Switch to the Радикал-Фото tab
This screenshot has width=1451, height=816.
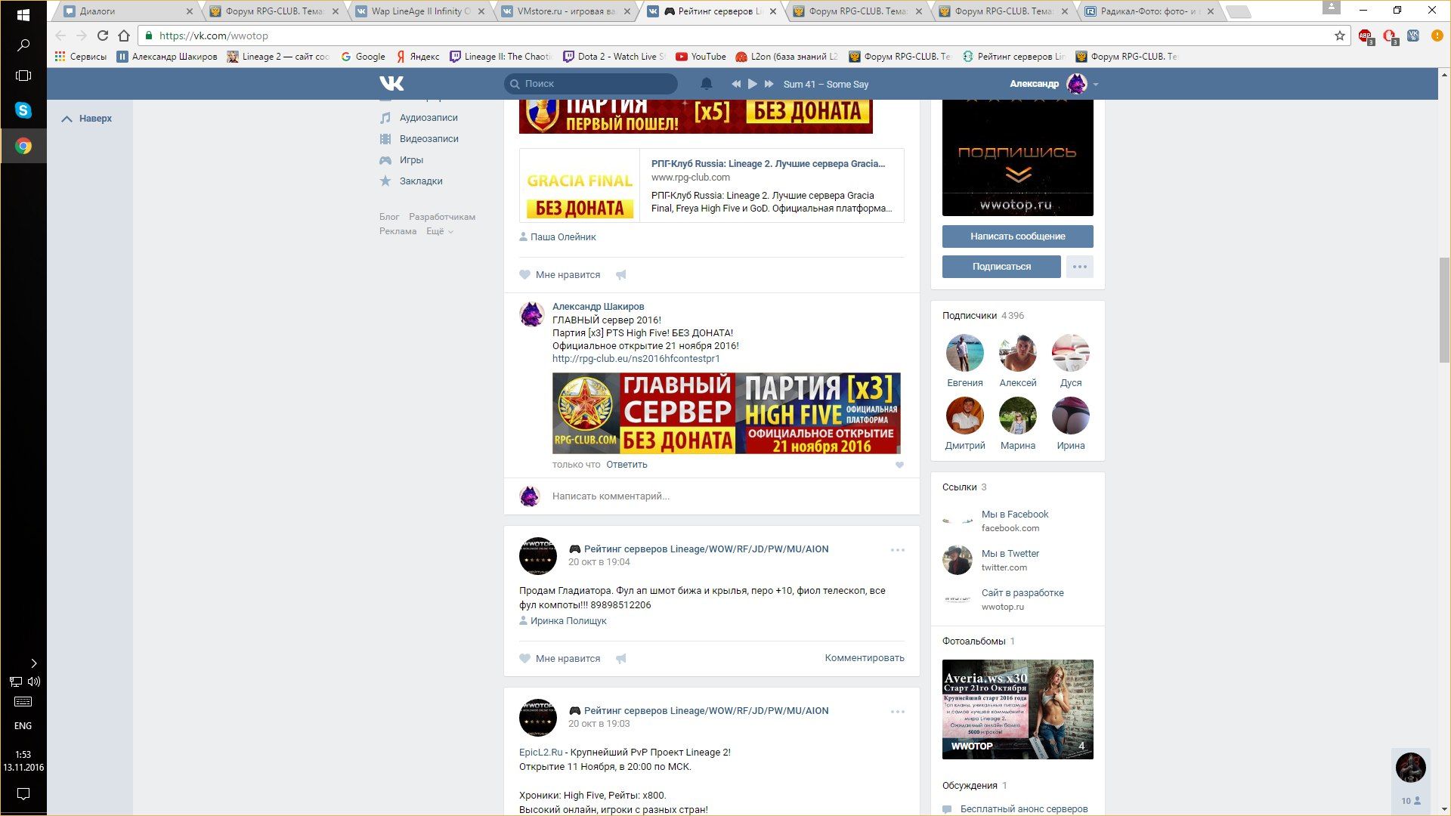1149,11
